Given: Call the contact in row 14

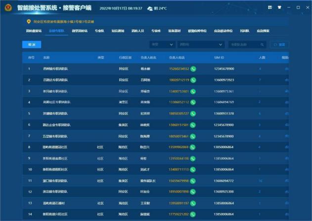Looking at the screenshot, I should click(x=192, y=214).
